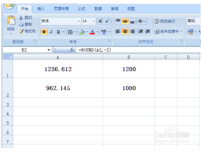Viewport: 201px width, 152px height.
Task: Align cell text left
Action: 118,31
